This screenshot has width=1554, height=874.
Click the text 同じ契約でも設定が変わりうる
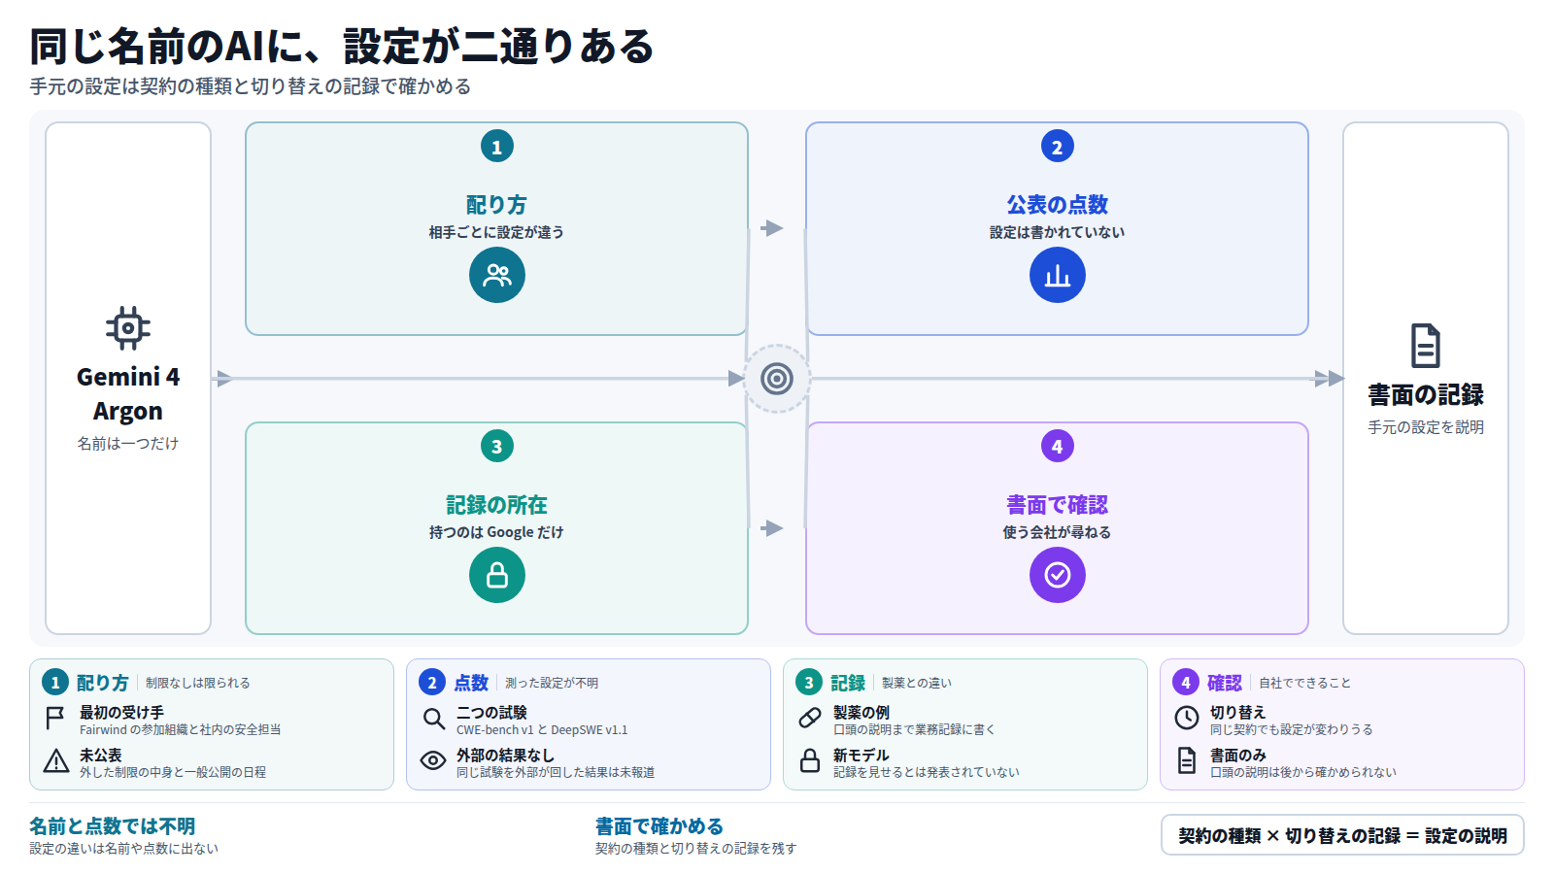pos(1292,730)
